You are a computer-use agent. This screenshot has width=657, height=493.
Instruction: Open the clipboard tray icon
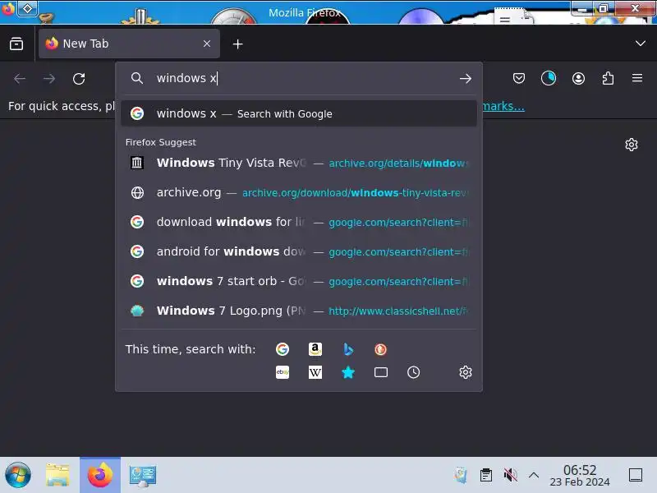[x=486, y=475]
